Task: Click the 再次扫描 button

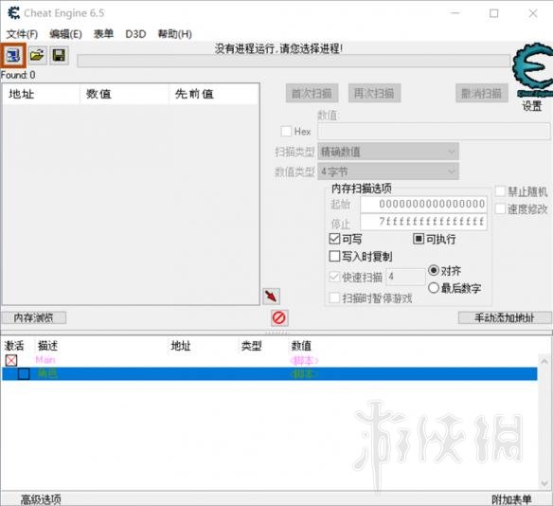Action: pos(374,93)
